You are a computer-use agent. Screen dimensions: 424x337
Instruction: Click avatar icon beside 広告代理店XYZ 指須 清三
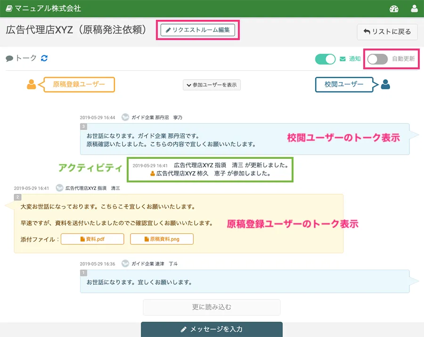[59, 188]
